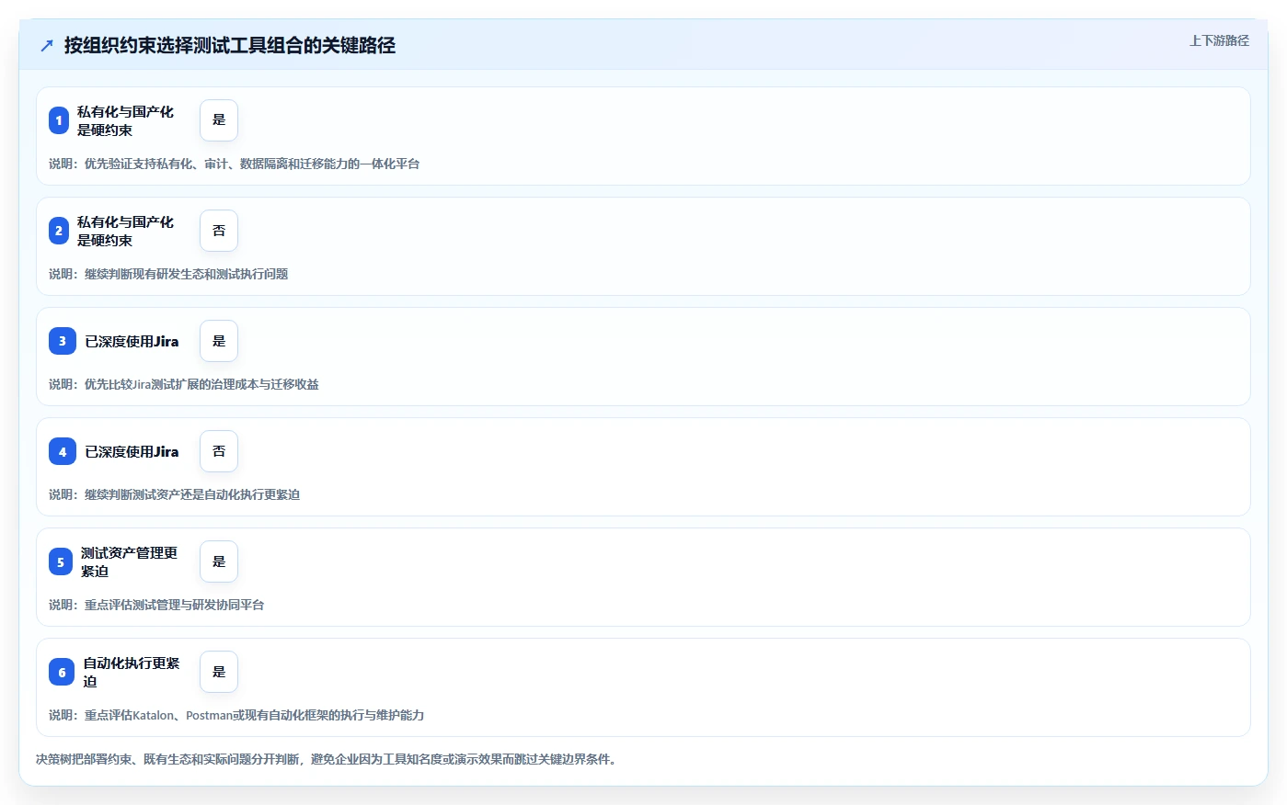Select the 是 chip in step 1

point(219,120)
